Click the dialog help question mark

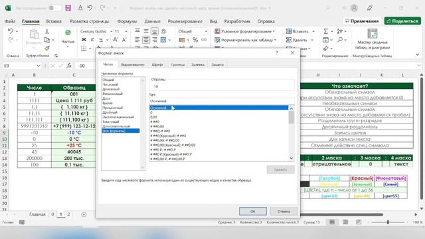(277, 53)
